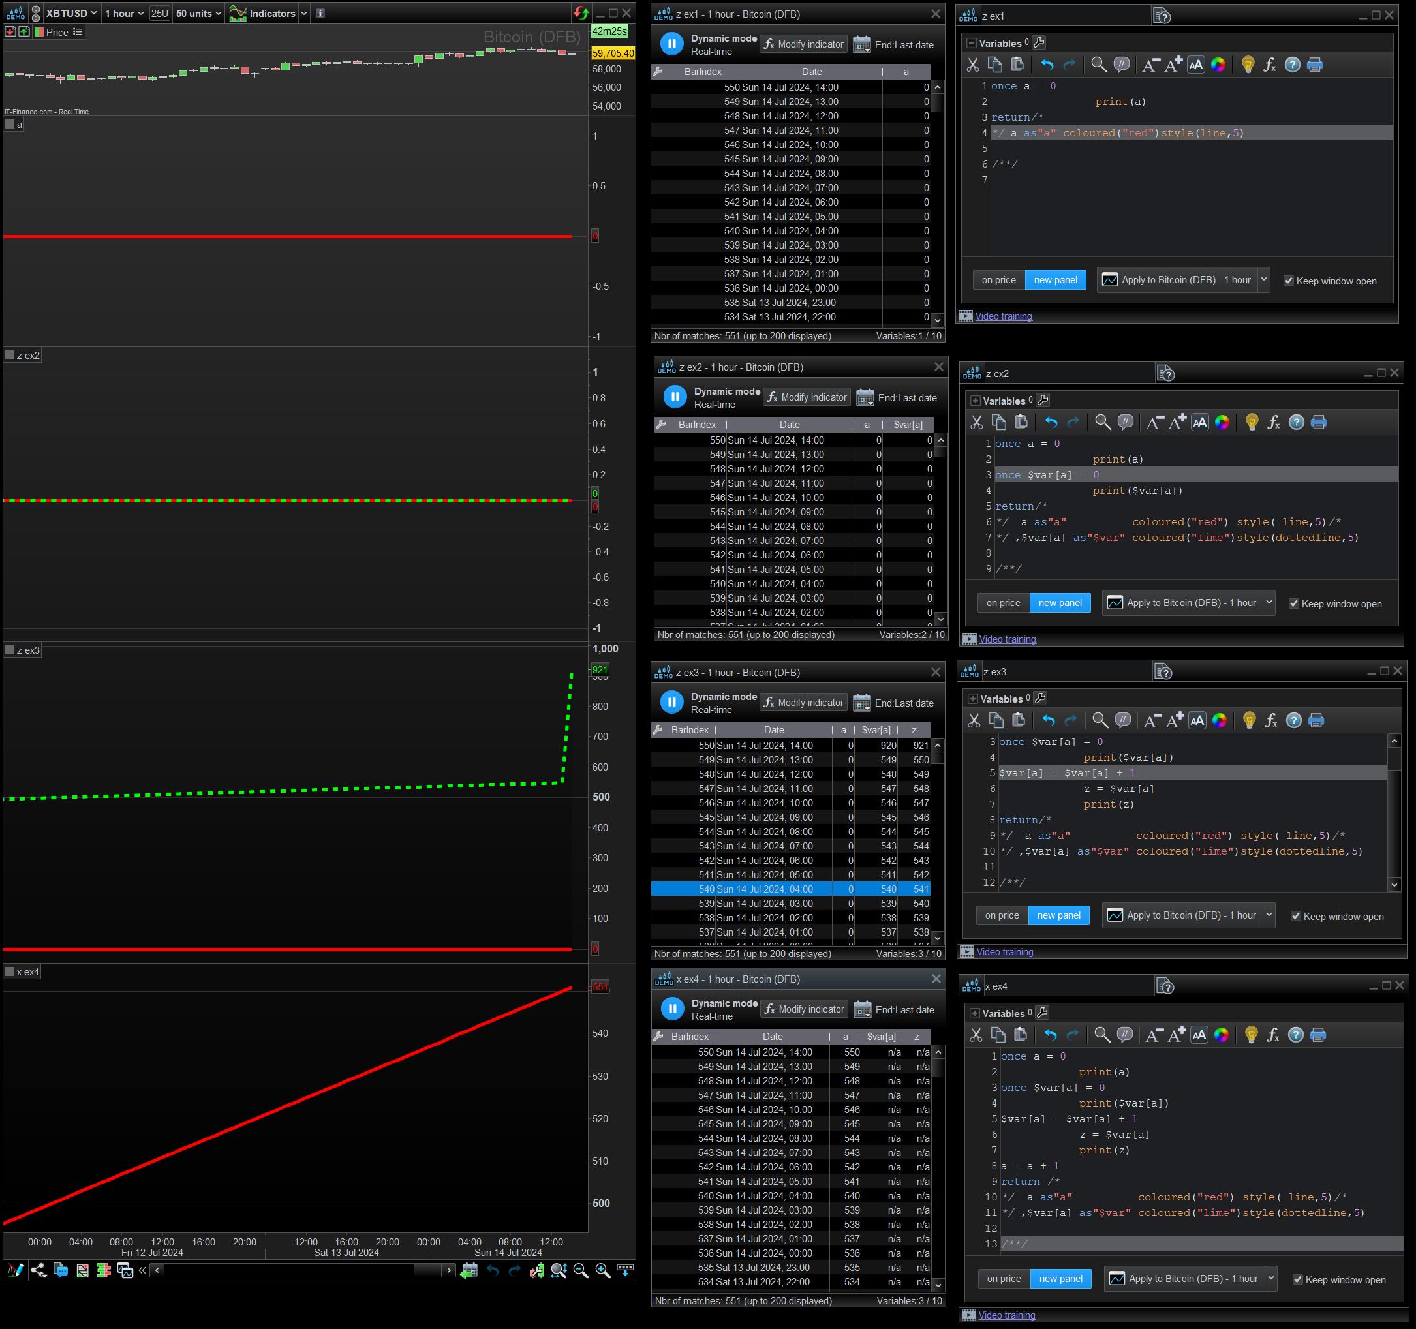The height and width of the screenshot is (1329, 1416).
Task: Zoom out the chart with magnifier minus
Action: (581, 1270)
